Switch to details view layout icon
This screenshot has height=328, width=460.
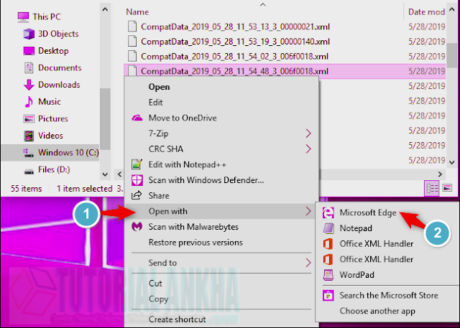432,188
